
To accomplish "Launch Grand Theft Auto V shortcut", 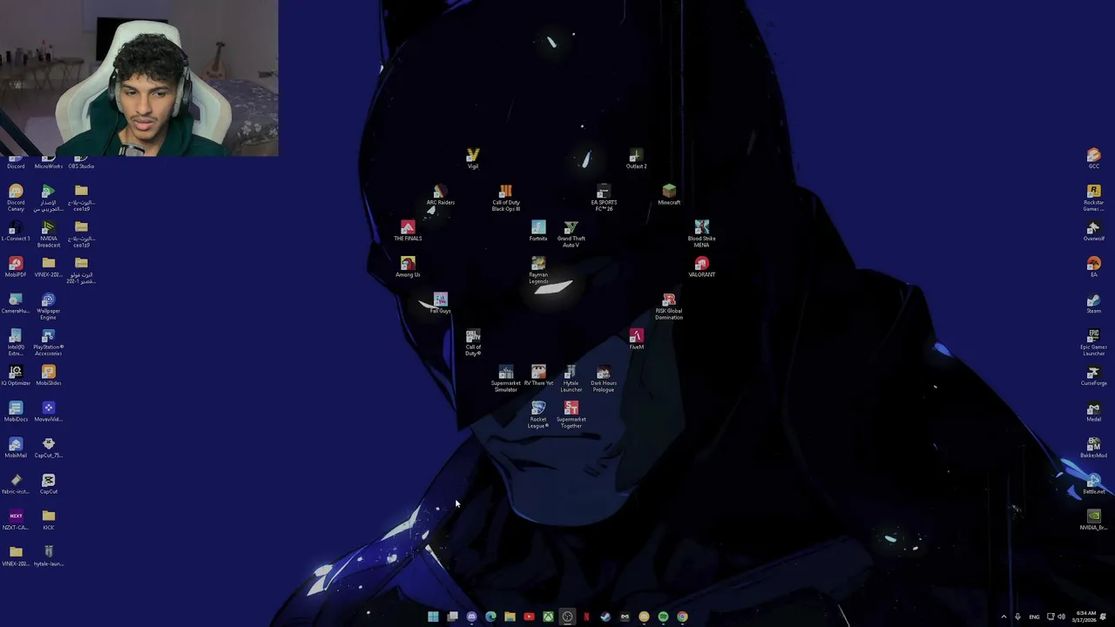I will click(571, 233).
